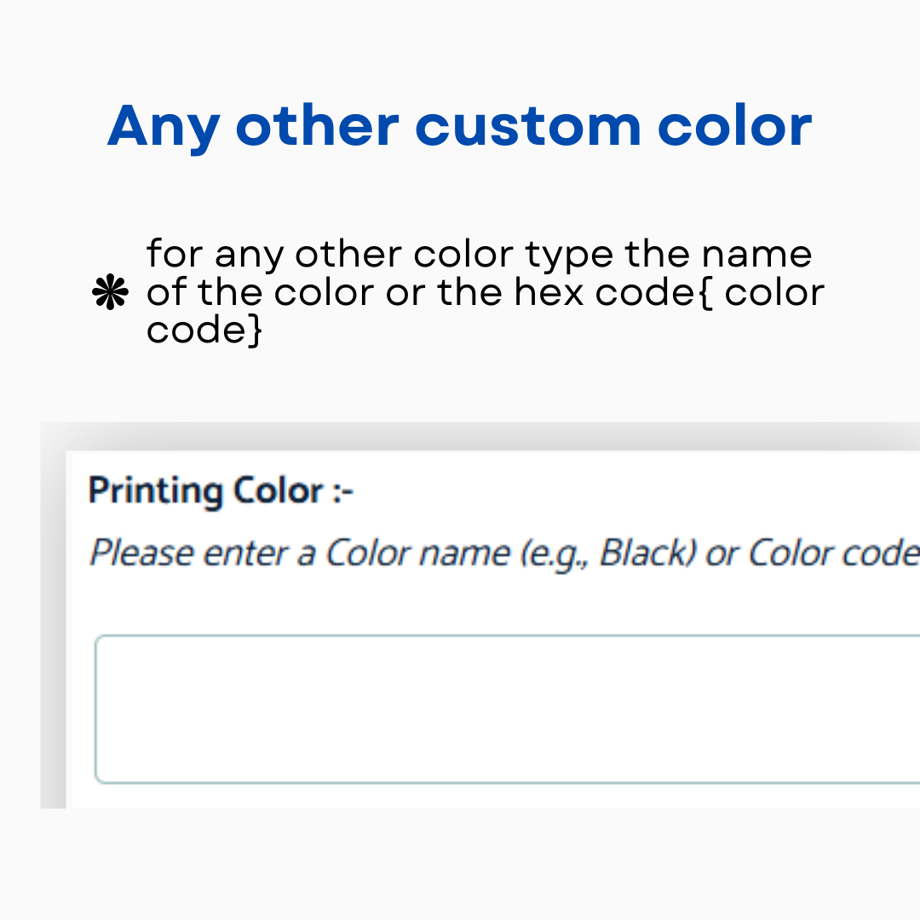The image size is (920, 920).
Task: Click the word "Any" in the blue heading
Action: (x=162, y=126)
